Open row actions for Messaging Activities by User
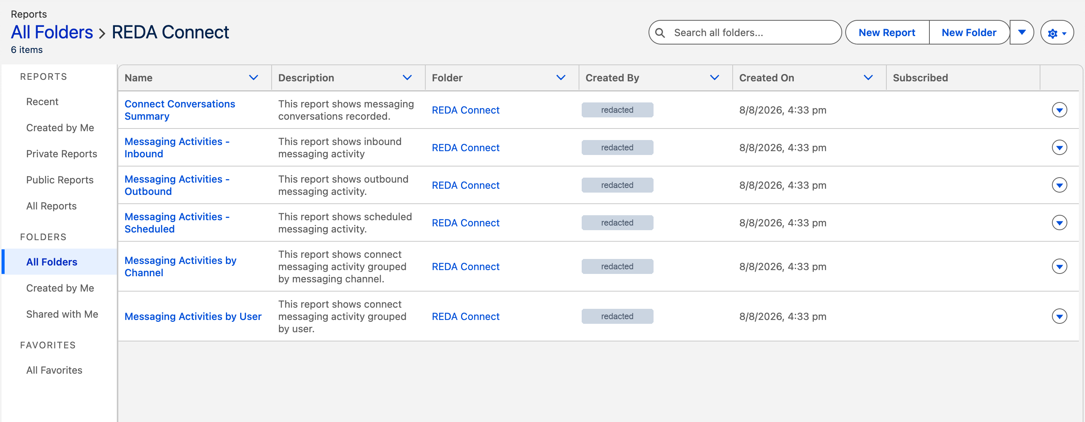This screenshot has height=422, width=1085. click(x=1059, y=316)
